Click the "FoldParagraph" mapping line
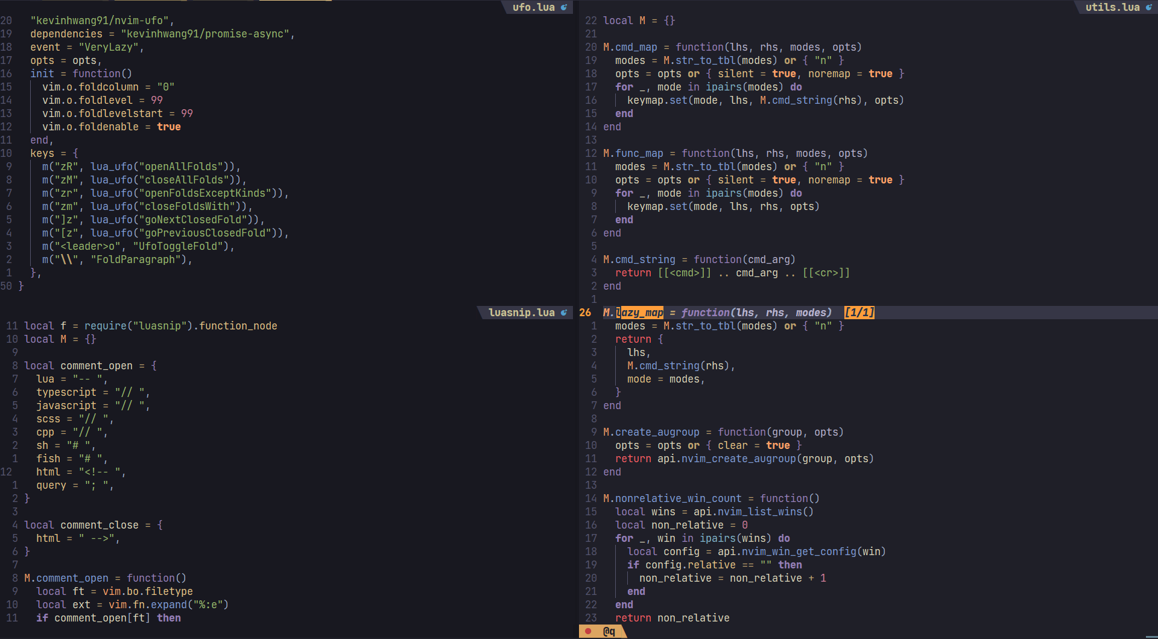1158x639 pixels. click(x=118, y=259)
